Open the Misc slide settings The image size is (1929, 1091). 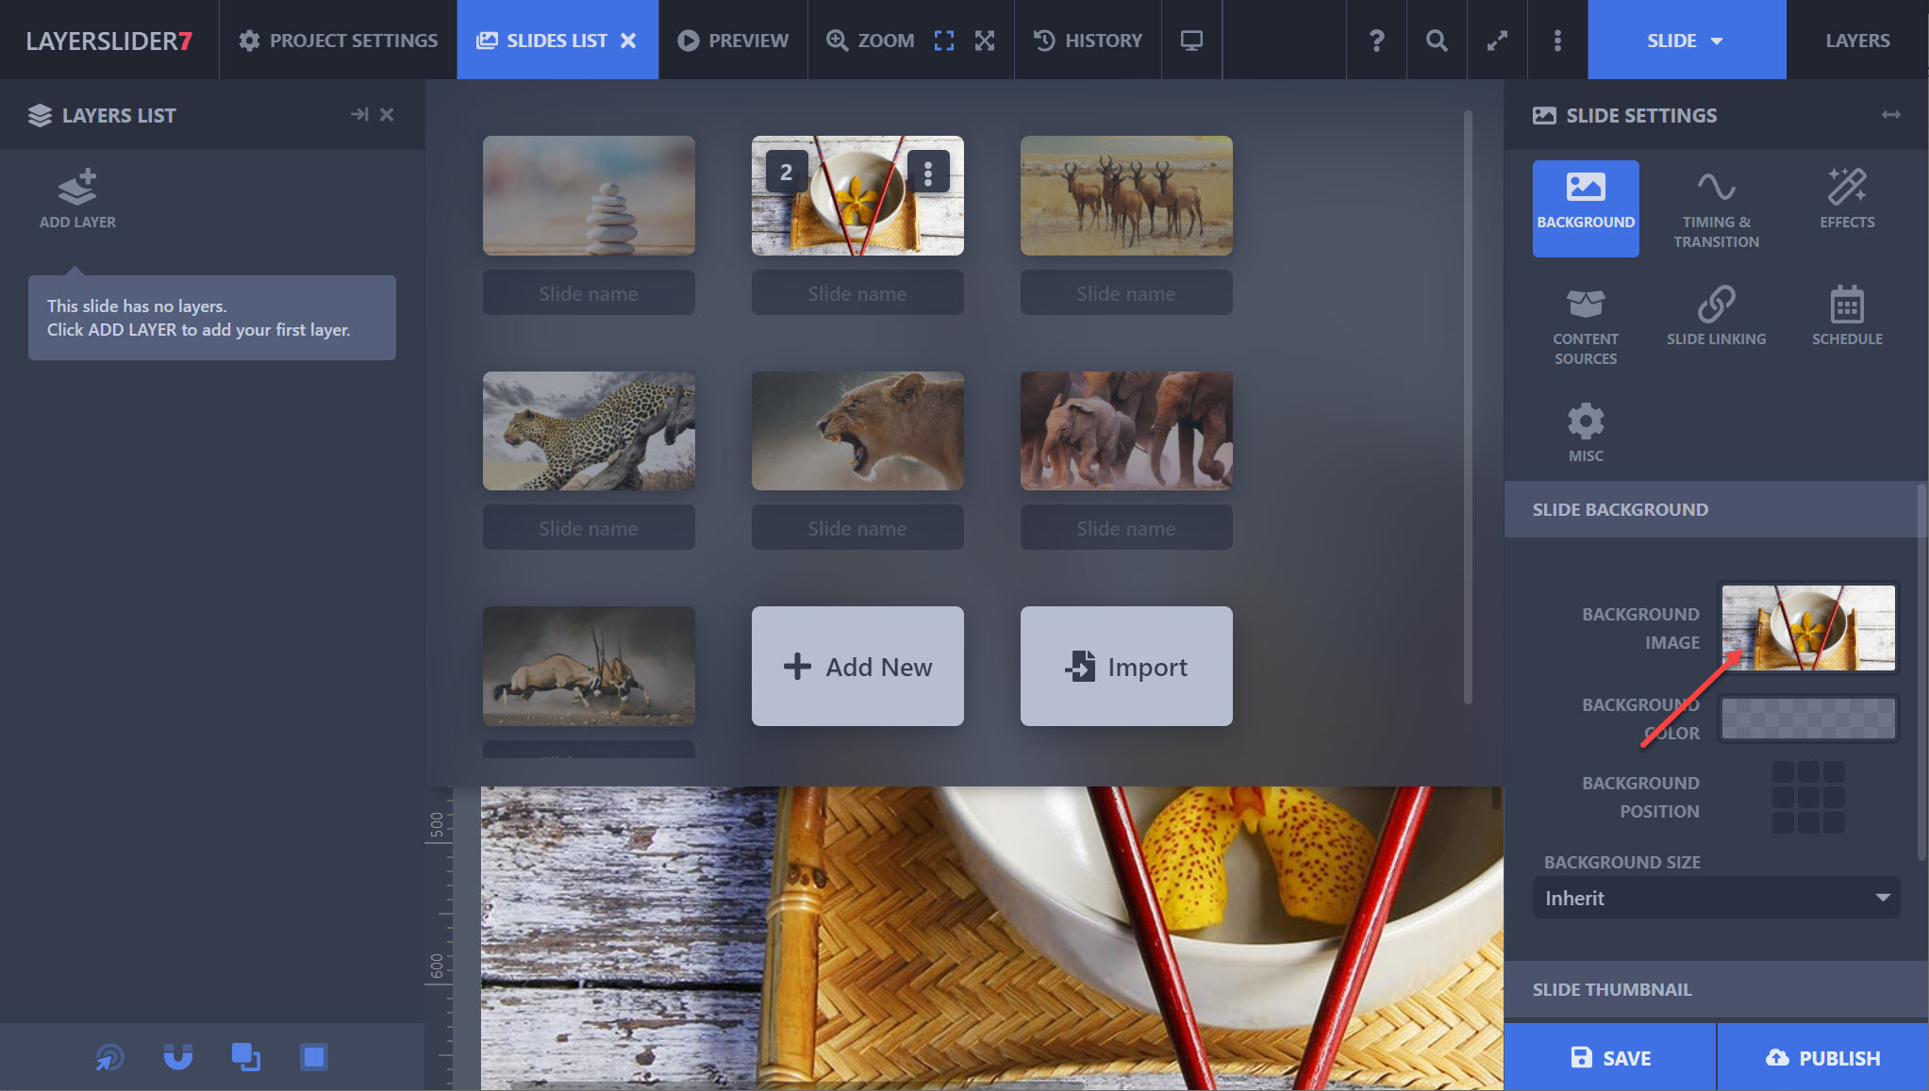pos(1585,432)
